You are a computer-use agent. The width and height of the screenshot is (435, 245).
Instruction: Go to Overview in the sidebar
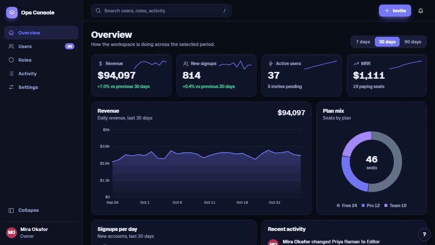pos(41,33)
